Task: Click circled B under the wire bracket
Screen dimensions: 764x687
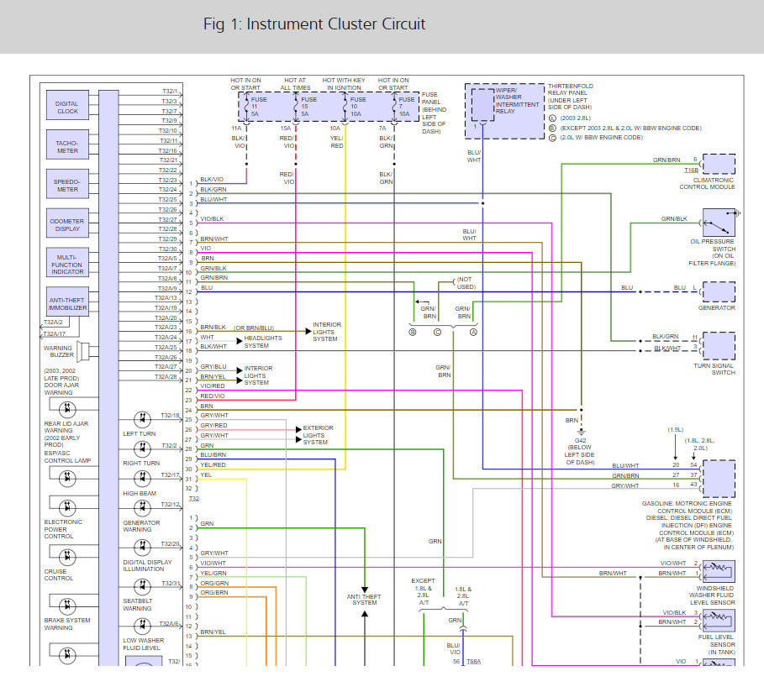Action: [x=412, y=333]
